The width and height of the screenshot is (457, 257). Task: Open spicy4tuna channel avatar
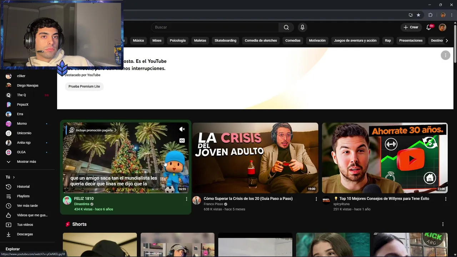coord(326,200)
